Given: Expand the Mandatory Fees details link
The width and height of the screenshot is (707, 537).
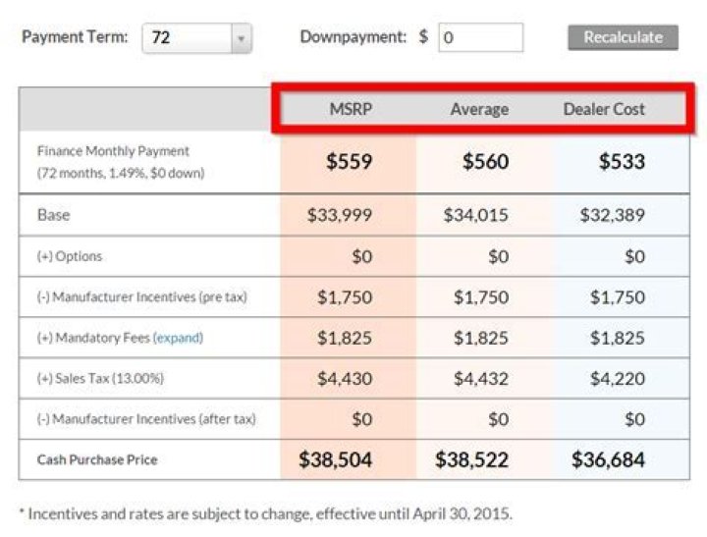Looking at the screenshot, I should tap(178, 338).
